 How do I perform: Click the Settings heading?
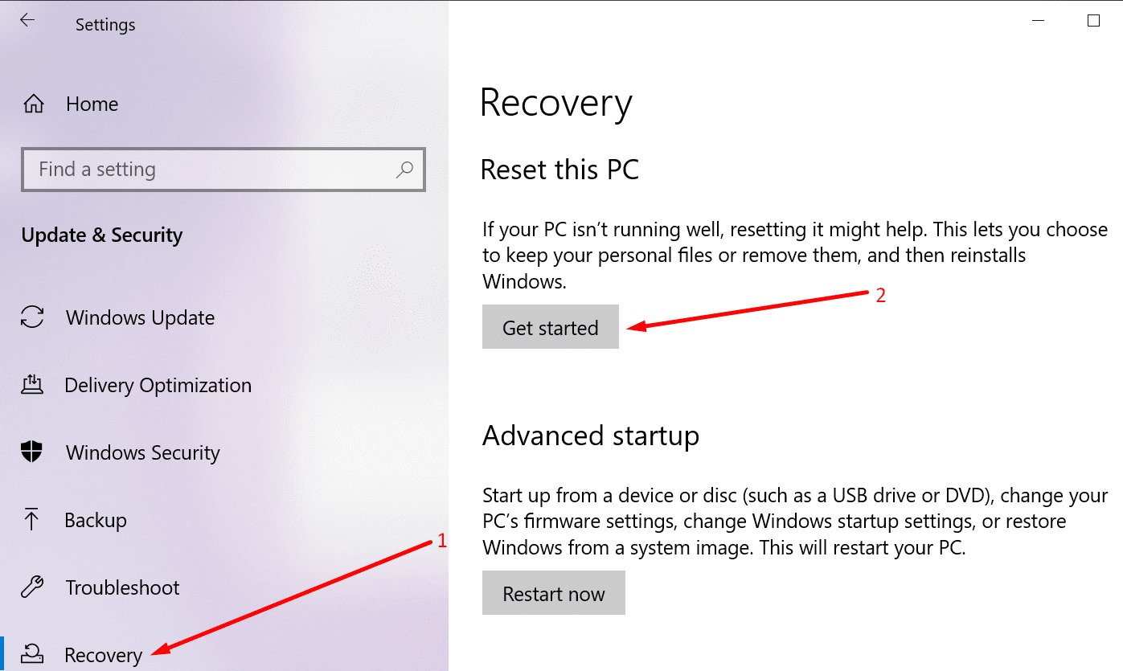[105, 24]
